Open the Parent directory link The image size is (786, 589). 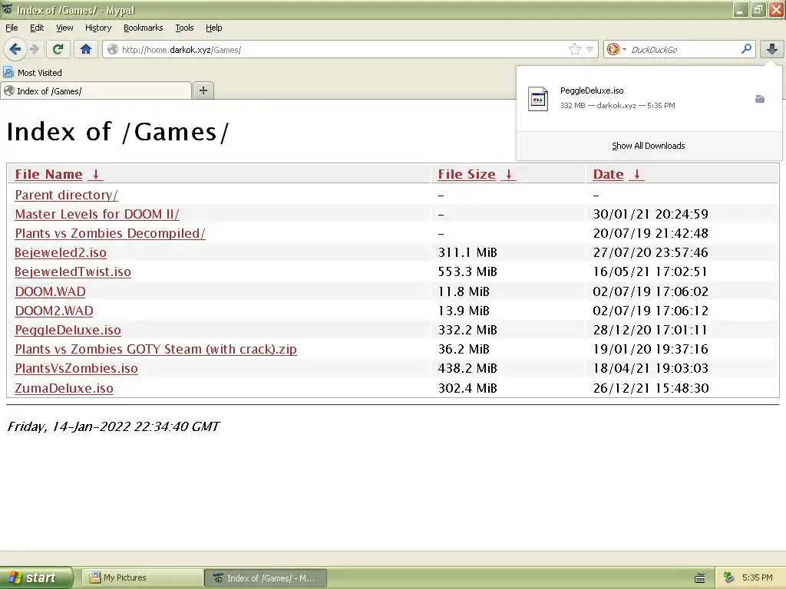coord(66,195)
